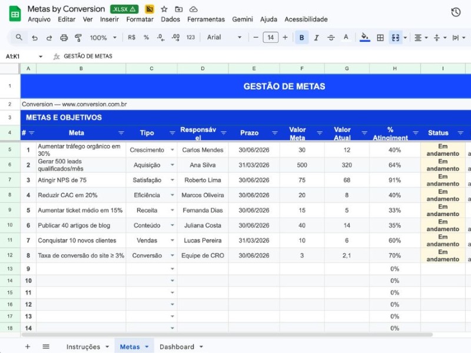471x353 pixels.
Task: Click the print icon
Action: coord(65,37)
